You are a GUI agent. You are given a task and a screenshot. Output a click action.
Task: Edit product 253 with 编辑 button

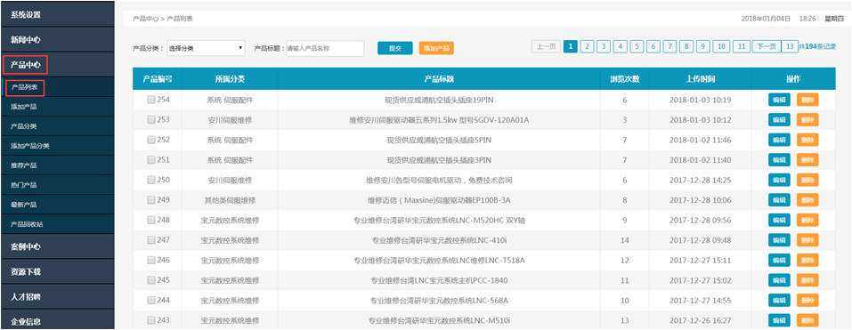point(779,120)
